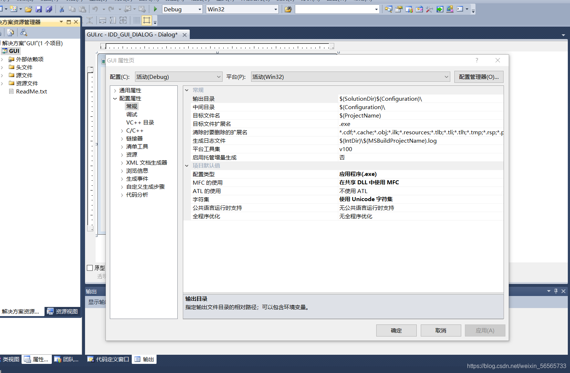Screen dimensions: 570x373
Task: Open 配置管理器(O)... button
Action: point(479,77)
